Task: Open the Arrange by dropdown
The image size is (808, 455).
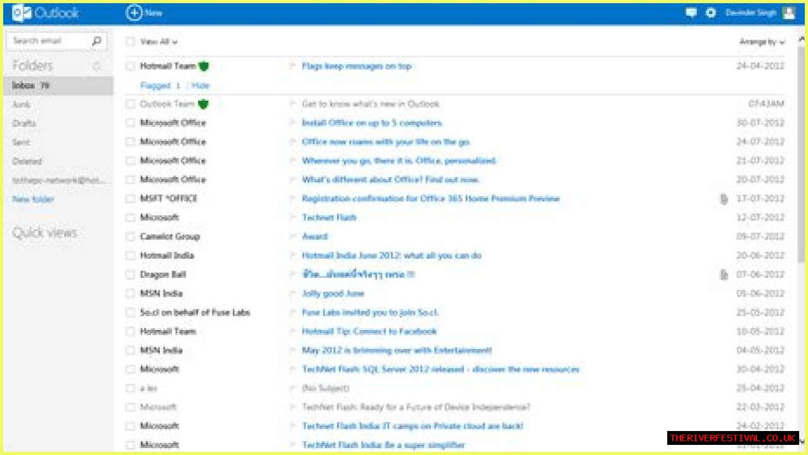Action: click(762, 42)
